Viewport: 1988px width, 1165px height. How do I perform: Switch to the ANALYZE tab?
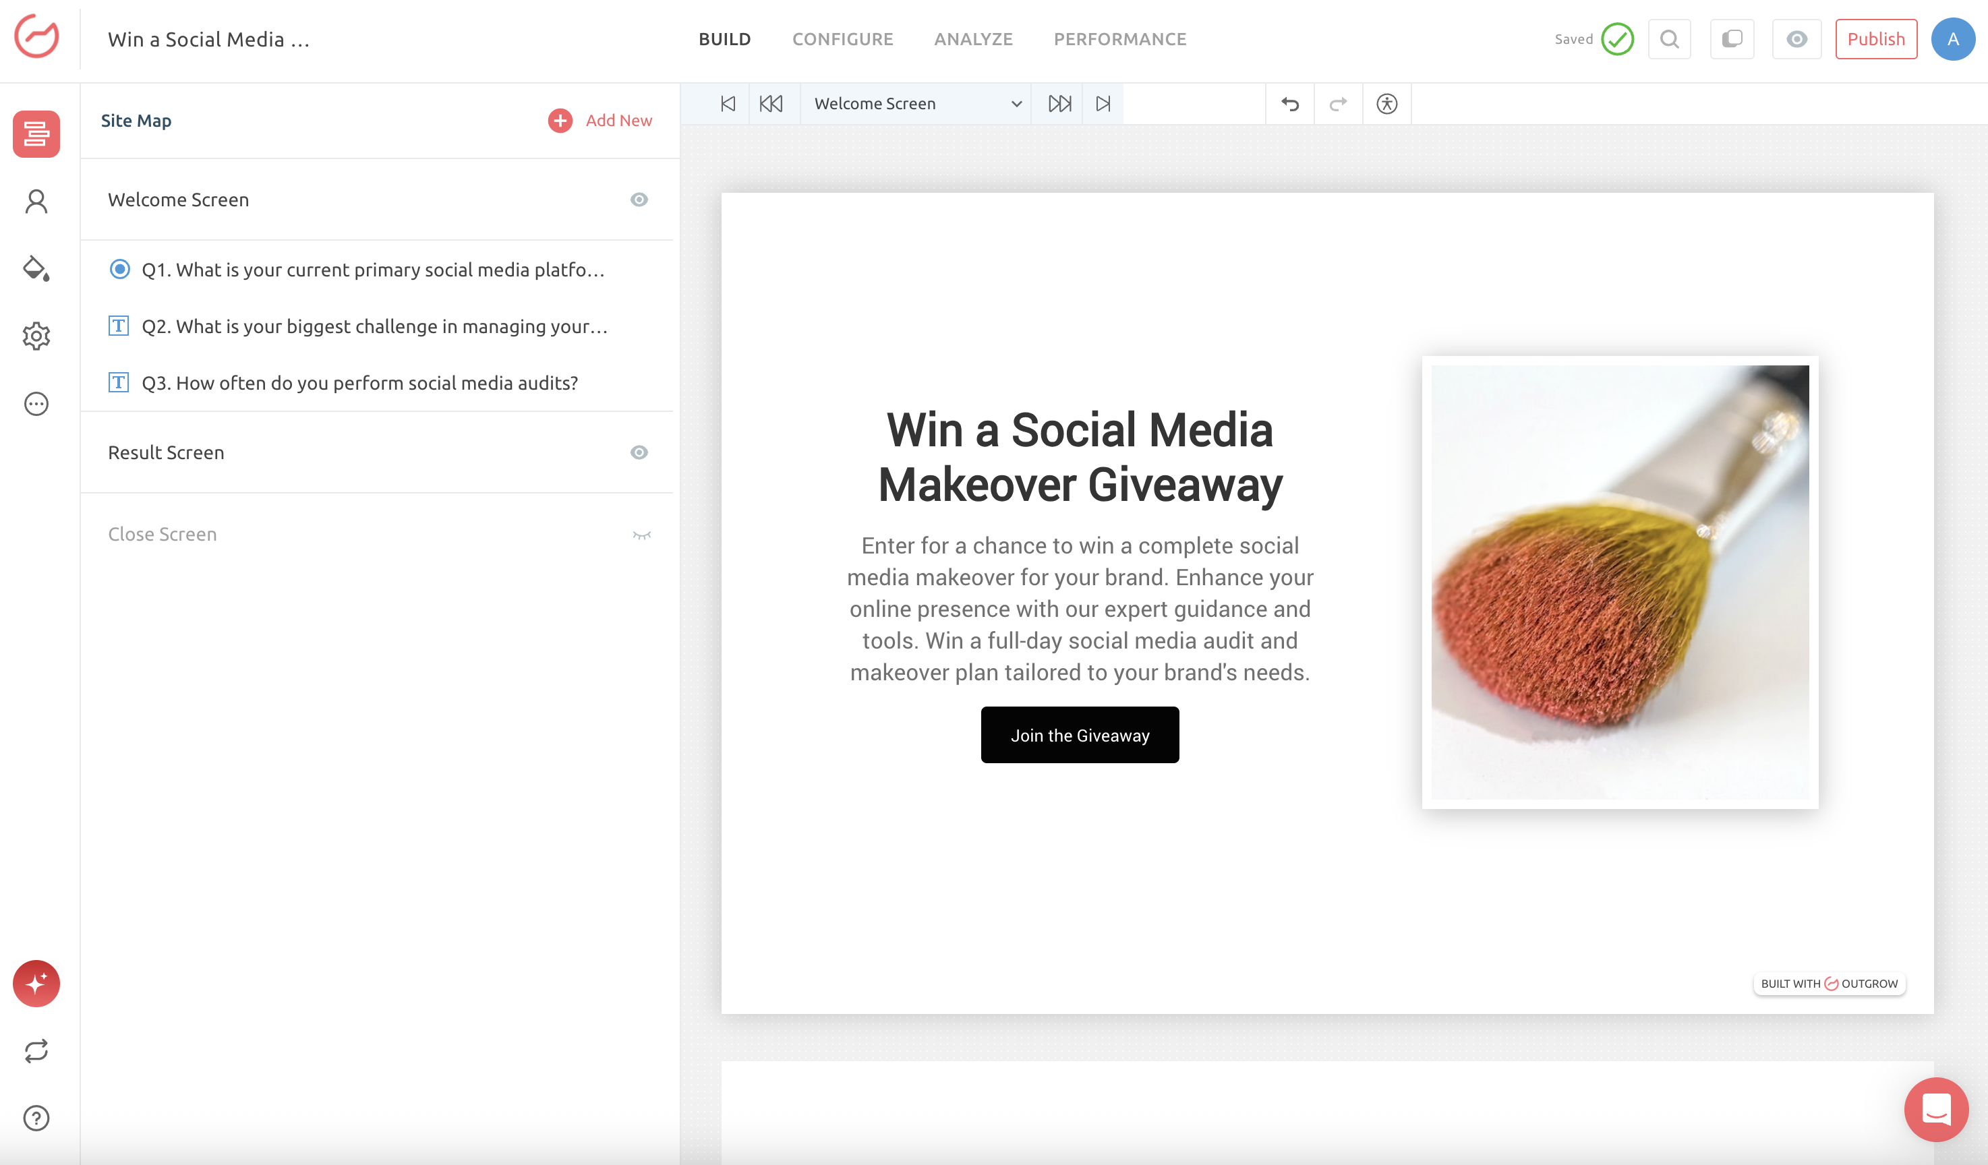[972, 38]
